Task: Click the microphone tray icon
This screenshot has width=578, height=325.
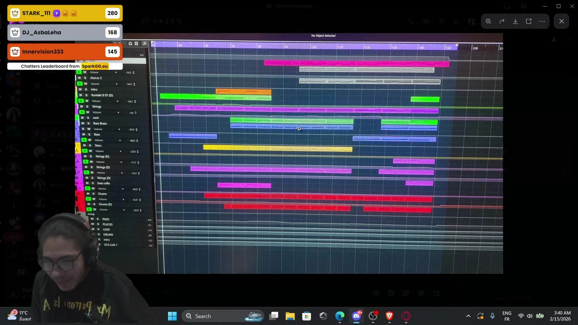Action: (492, 316)
